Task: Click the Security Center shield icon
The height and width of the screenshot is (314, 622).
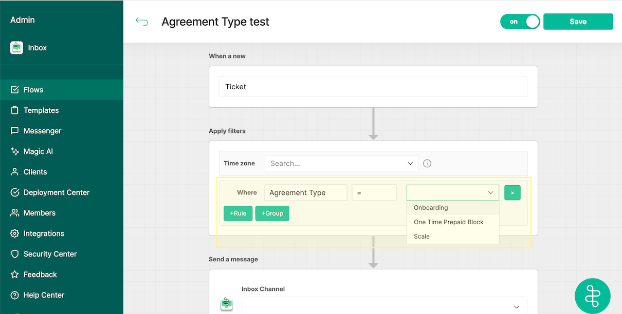Action: tap(15, 254)
